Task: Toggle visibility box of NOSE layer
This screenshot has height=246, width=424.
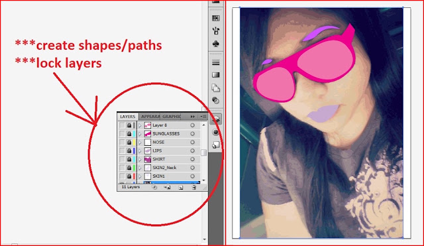Action: click(122, 142)
